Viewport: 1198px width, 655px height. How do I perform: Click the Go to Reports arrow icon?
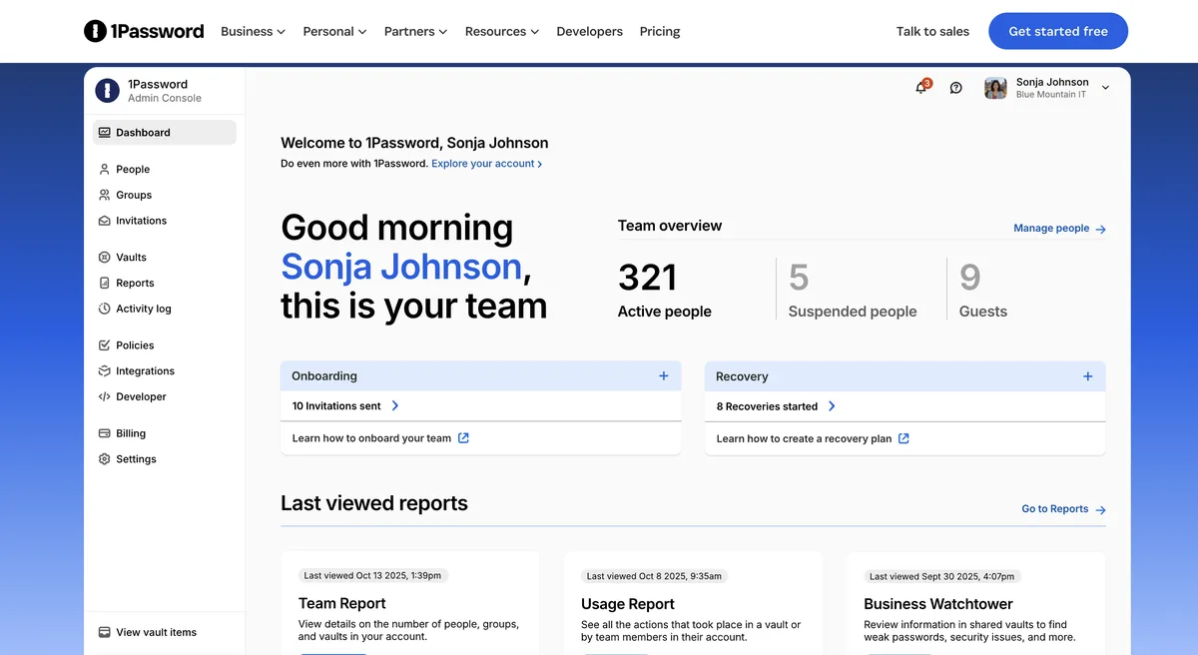pyautogui.click(x=1100, y=510)
